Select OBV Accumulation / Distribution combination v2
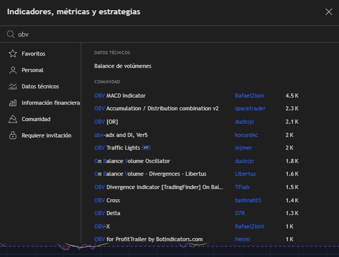 tap(156, 108)
